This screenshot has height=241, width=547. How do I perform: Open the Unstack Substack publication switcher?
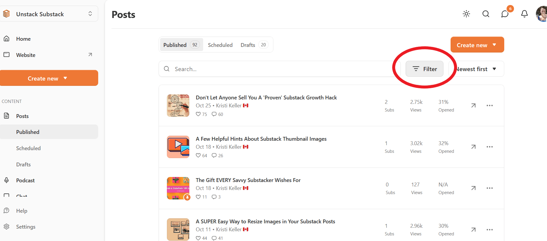pyautogui.click(x=49, y=14)
